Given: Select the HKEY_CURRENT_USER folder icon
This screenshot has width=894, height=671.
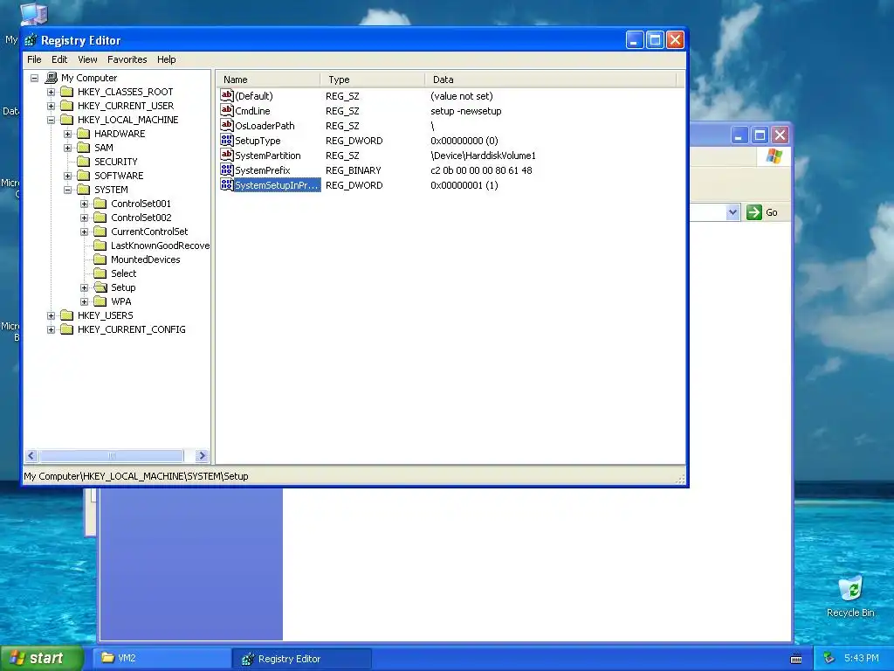Looking at the screenshot, I should coord(67,106).
